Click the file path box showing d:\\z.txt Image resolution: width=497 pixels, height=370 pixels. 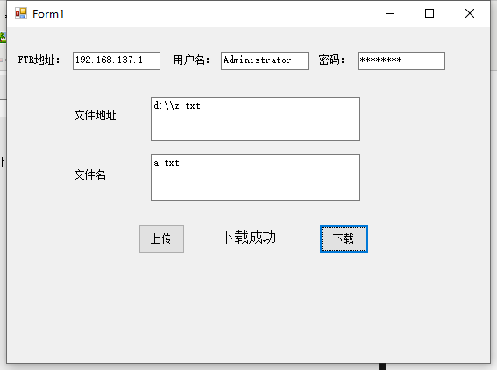(255, 119)
